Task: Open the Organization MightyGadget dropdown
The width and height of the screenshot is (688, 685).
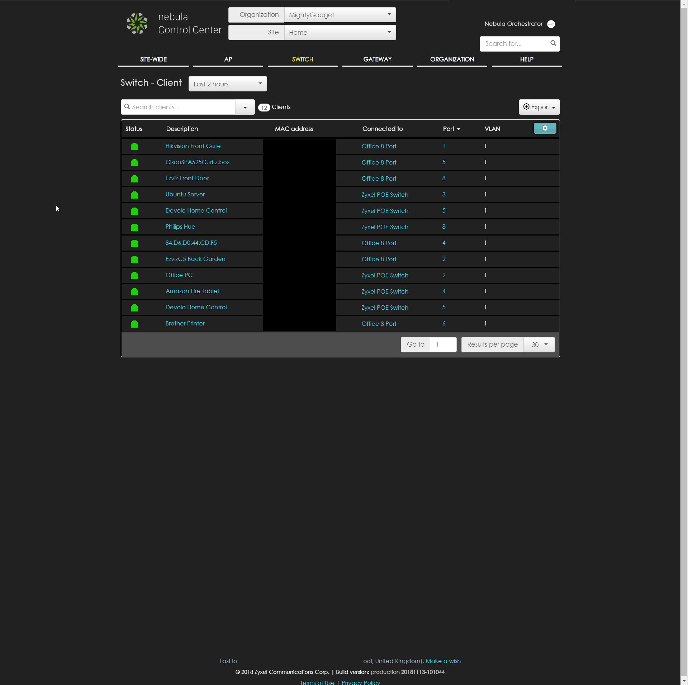Action: coord(340,15)
